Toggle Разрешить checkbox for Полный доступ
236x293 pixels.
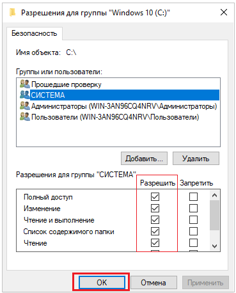click(x=155, y=196)
